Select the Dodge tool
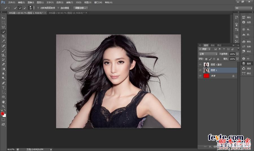Viewport: 254px width, 151px height. tap(3, 78)
